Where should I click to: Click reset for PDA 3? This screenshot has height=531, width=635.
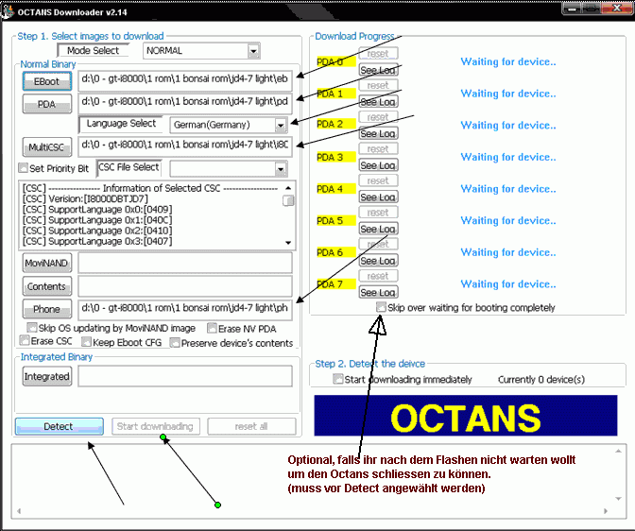point(378,148)
